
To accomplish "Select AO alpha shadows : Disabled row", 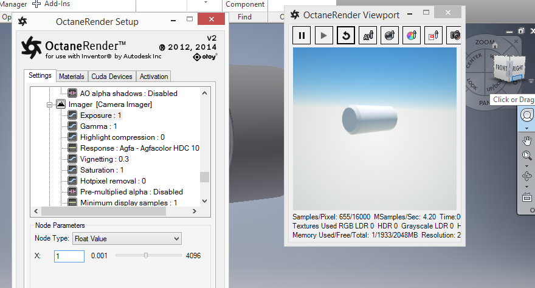I will [x=129, y=94].
